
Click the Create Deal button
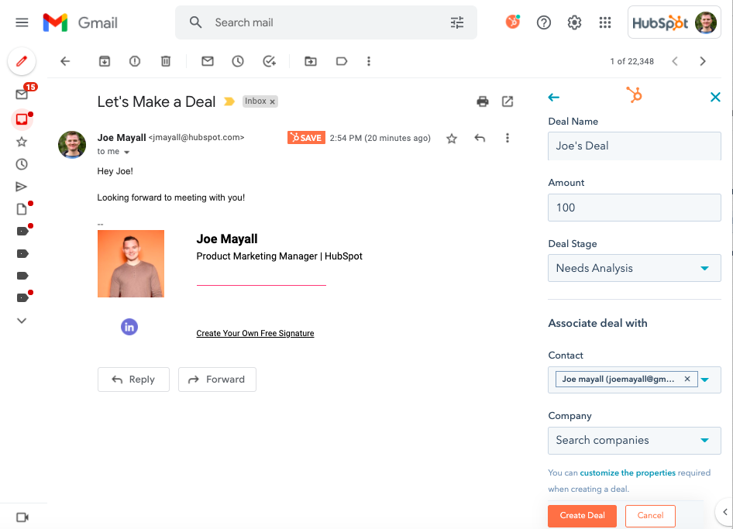pyautogui.click(x=582, y=515)
